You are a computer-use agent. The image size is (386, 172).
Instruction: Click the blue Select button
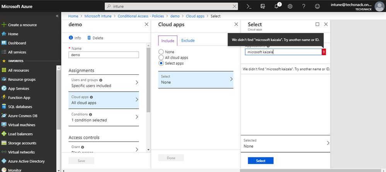260,161
